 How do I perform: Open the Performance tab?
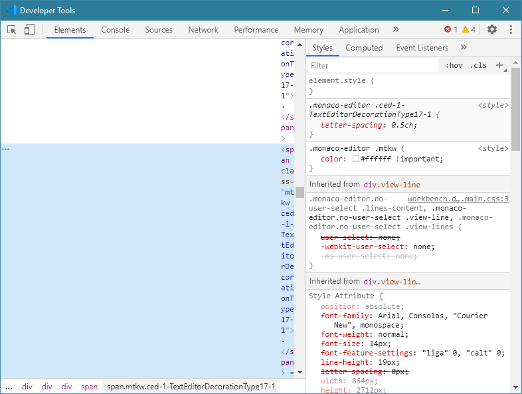(x=256, y=30)
